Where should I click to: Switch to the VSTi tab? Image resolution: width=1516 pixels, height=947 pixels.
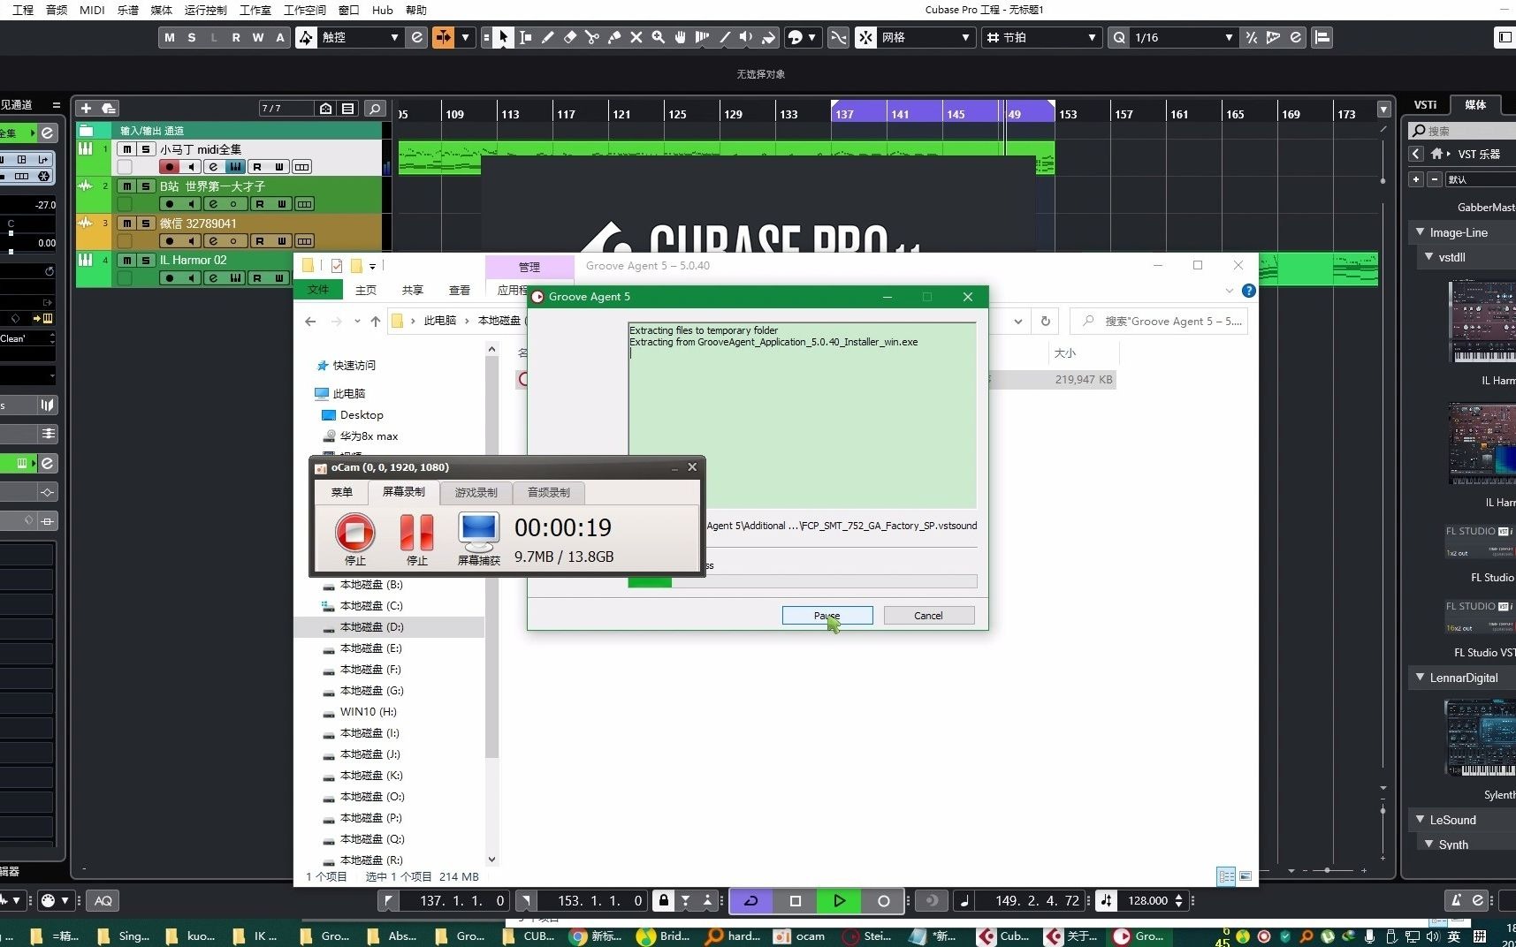[1425, 104]
